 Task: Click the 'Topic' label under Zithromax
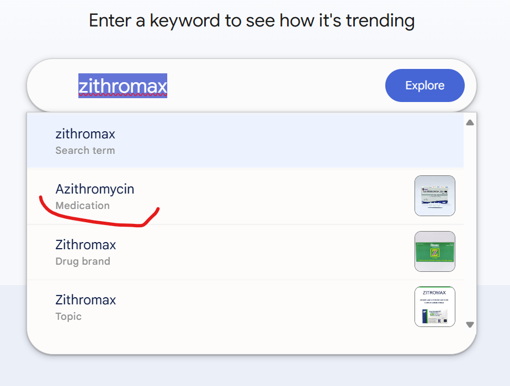click(x=68, y=317)
